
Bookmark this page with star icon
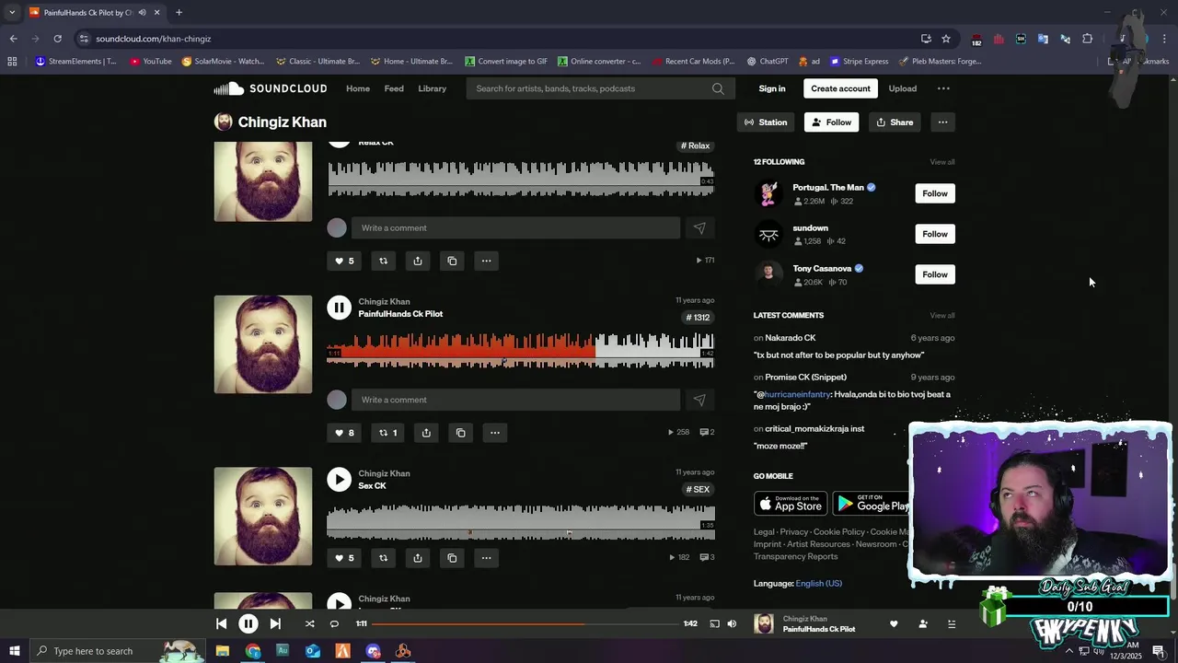click(946, 39)
